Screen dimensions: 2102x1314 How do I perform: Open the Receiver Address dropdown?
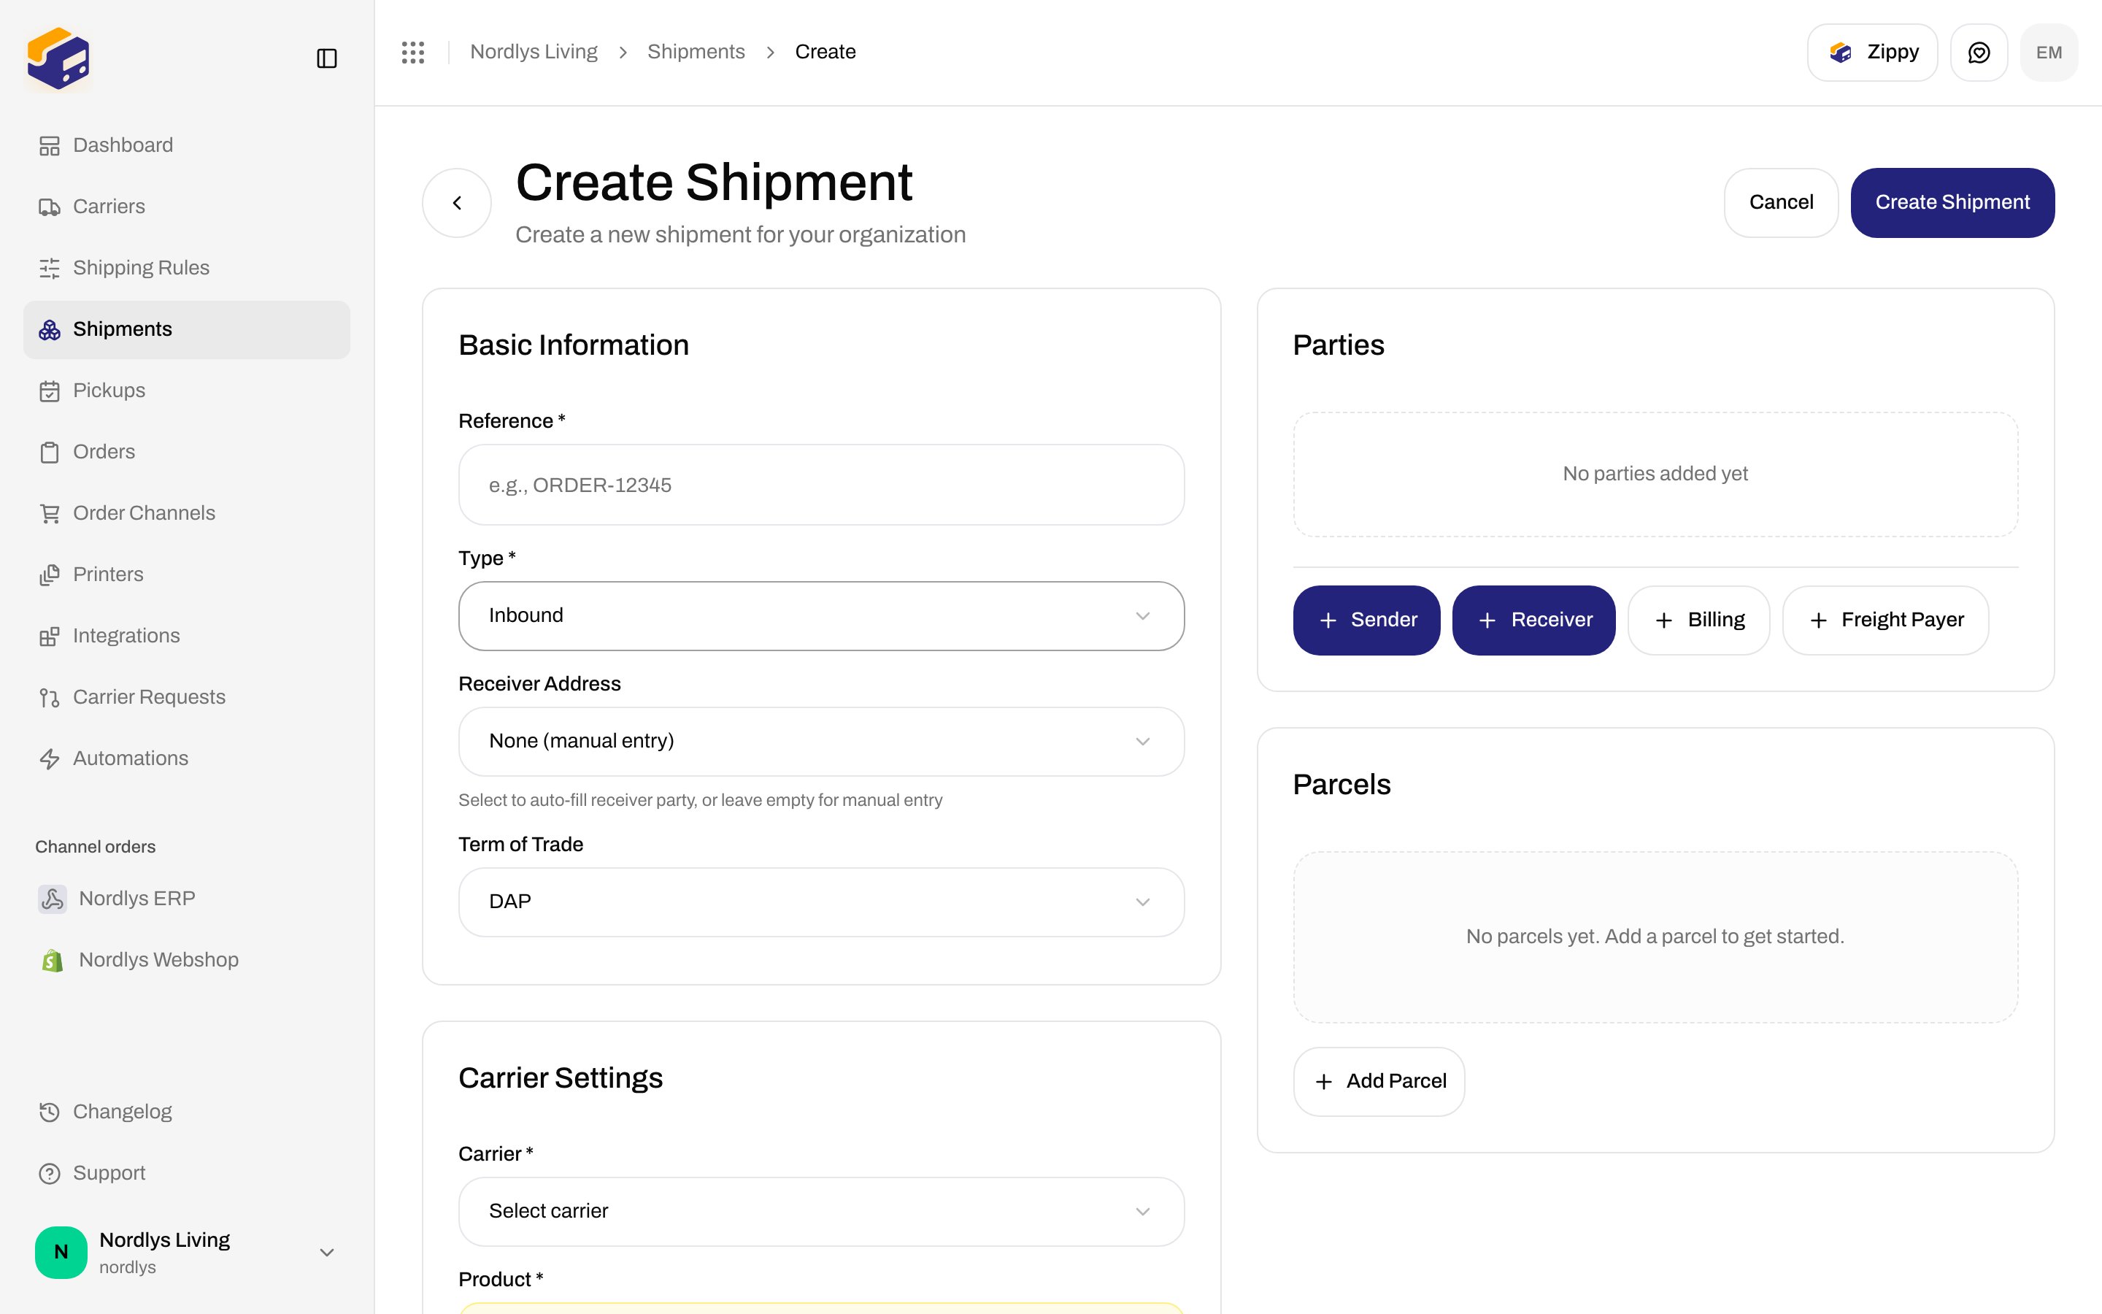coord(821,741)
